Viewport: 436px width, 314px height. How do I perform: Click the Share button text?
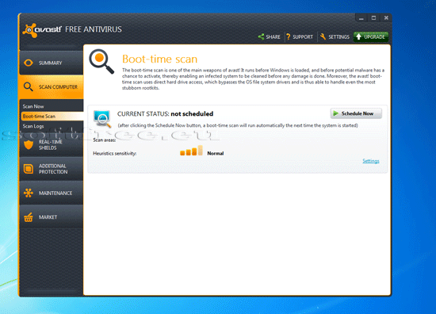(273, 37)
